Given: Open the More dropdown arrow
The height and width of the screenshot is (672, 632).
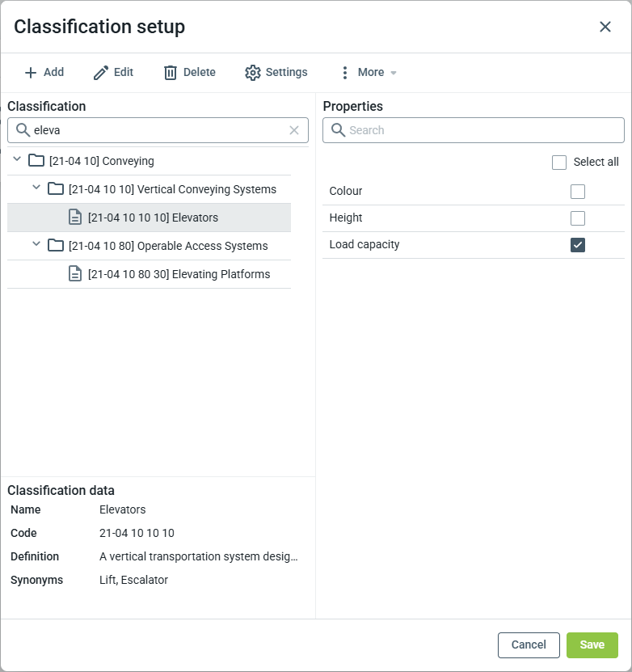Looking at the screenshot, I should tap(394, 74).
